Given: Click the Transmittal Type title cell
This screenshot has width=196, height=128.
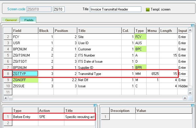Looking at the screenshot, I should click(x=99, y=74).
